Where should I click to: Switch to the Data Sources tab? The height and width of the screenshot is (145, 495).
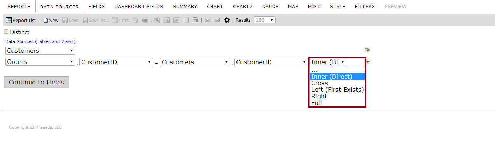coord(59,7)
